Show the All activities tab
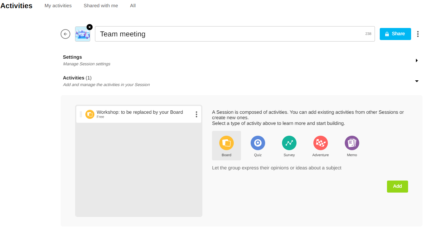428x232 pixels. click(133, 6)
